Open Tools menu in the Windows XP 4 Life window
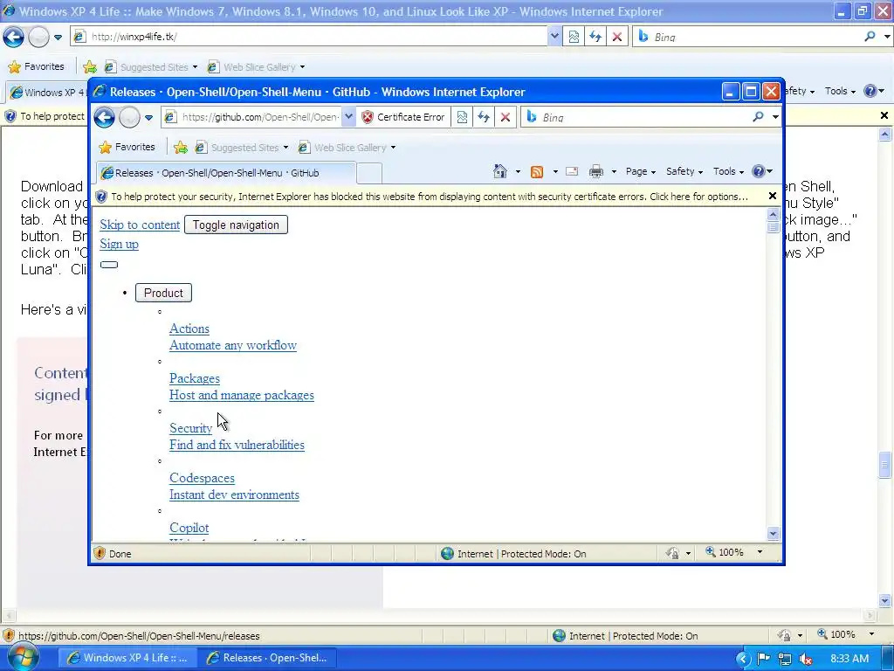 click(x=840, y=91)
